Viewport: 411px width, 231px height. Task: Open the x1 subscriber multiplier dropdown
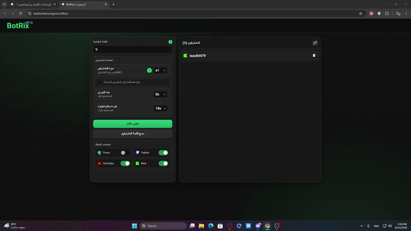[x=161, y=70]
